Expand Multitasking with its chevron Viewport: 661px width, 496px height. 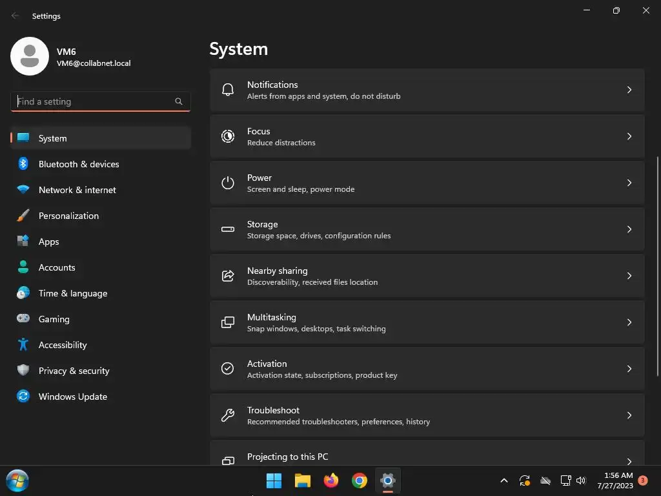pos(629,322)
